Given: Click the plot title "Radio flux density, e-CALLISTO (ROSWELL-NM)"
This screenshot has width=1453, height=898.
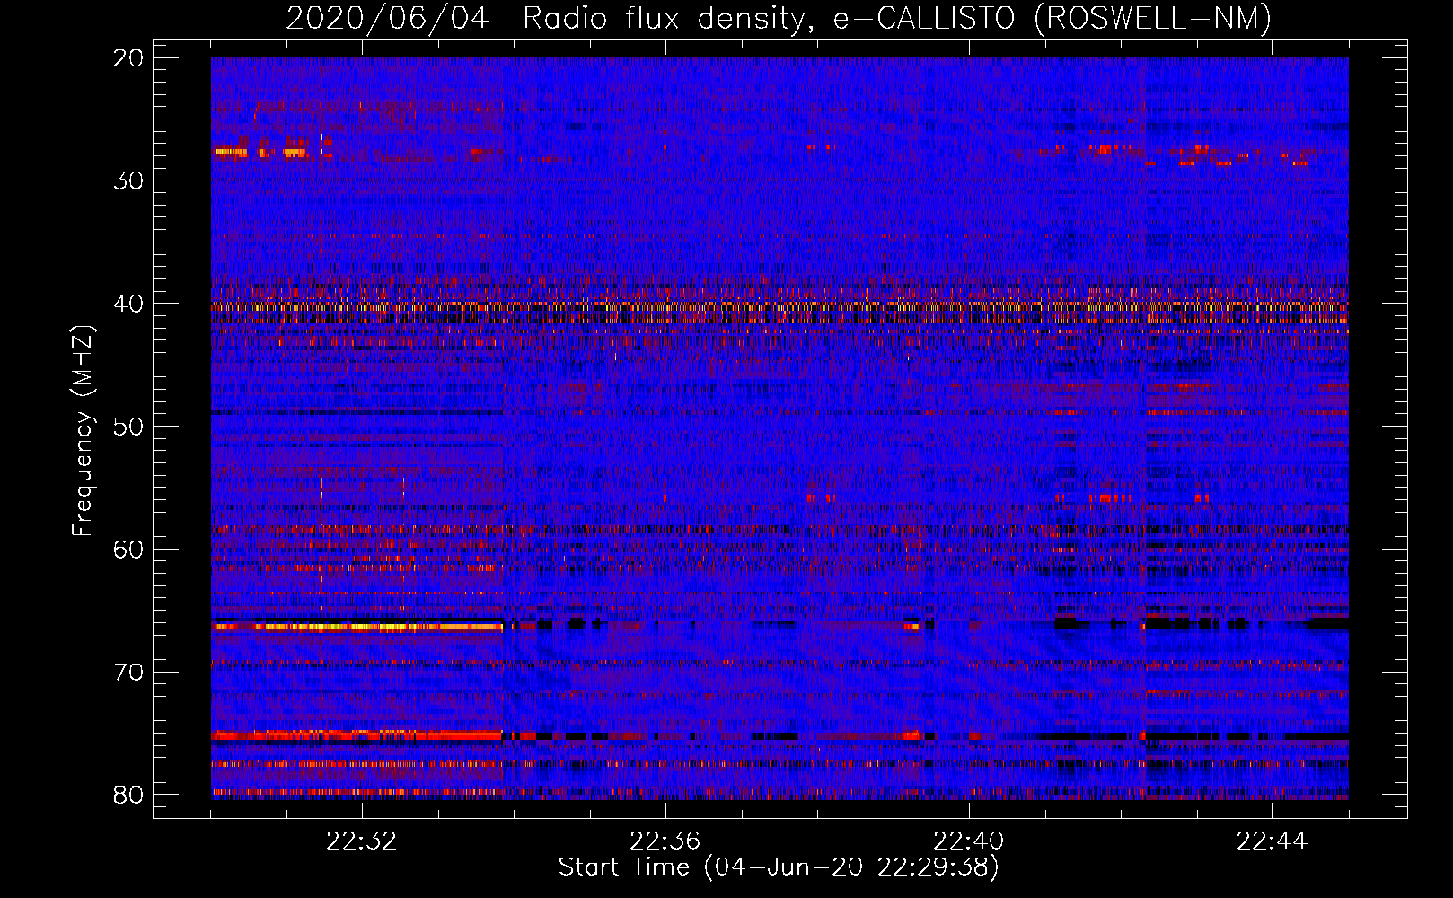Looking at the screenshot, I should pos(897,18).
